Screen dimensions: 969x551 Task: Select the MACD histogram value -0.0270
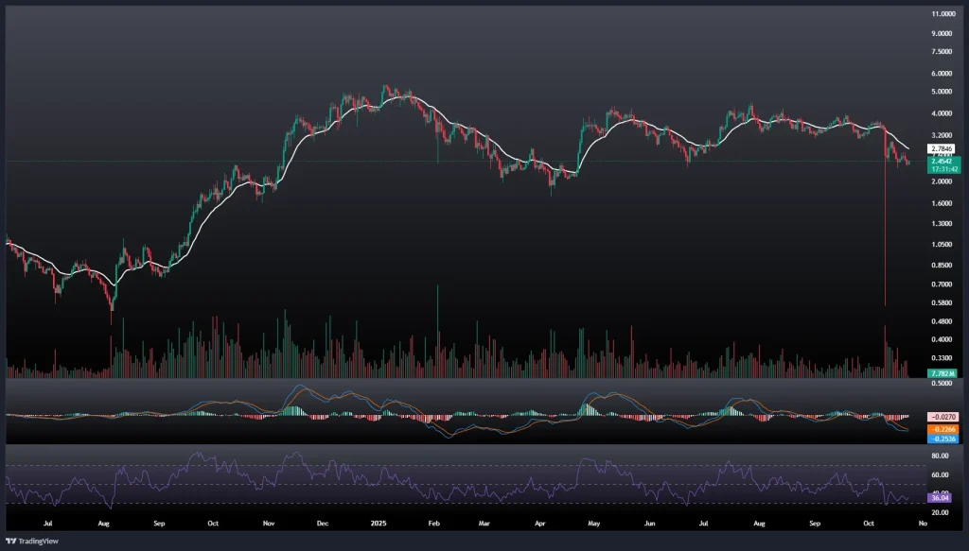pyautogui.click(x=945, y=417)
